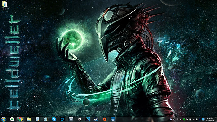217x122 pixels.
Task: Click the blue square tray icon beside the clock
Action: pos(203,119)
